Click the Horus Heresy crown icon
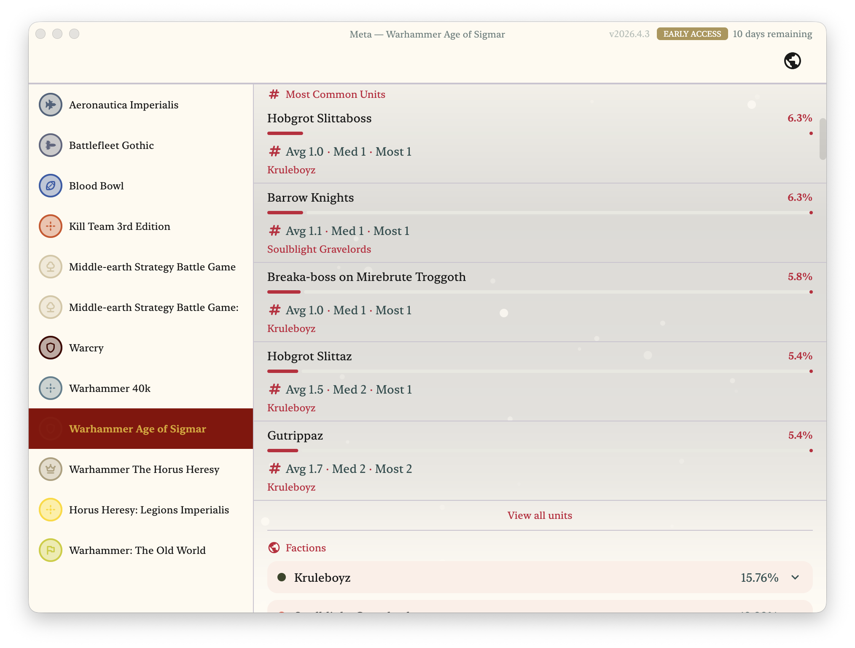This screenshot has height=648, width=855. (51, 469)
